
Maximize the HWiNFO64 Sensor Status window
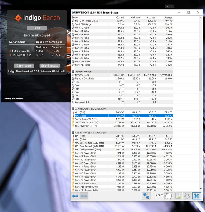pyautogui.click(x=189, y=12)
